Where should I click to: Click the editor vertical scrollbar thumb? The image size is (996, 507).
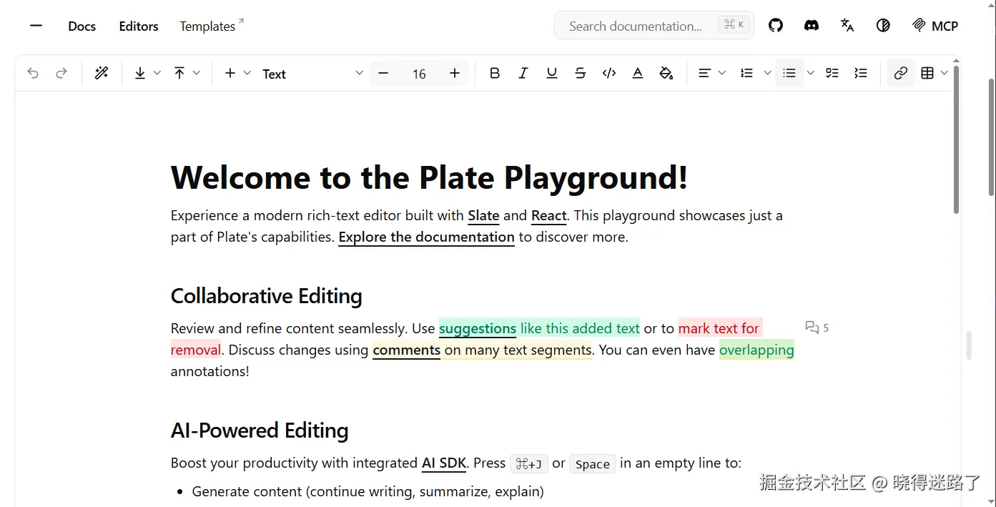pos(957,140)
